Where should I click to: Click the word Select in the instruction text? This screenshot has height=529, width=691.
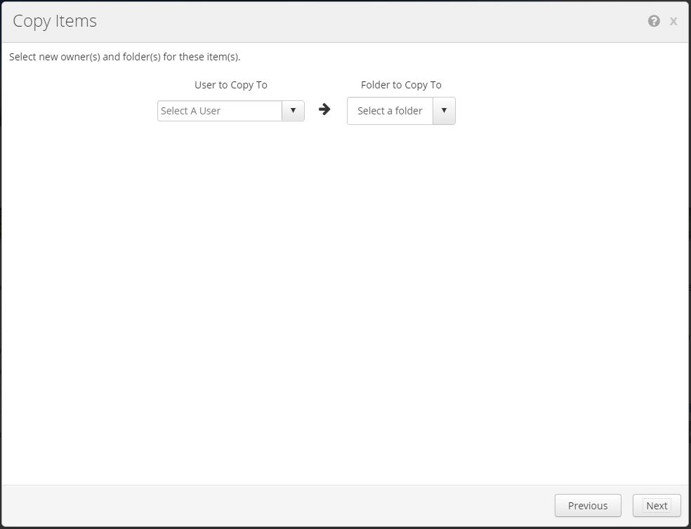tap(22, 57)
